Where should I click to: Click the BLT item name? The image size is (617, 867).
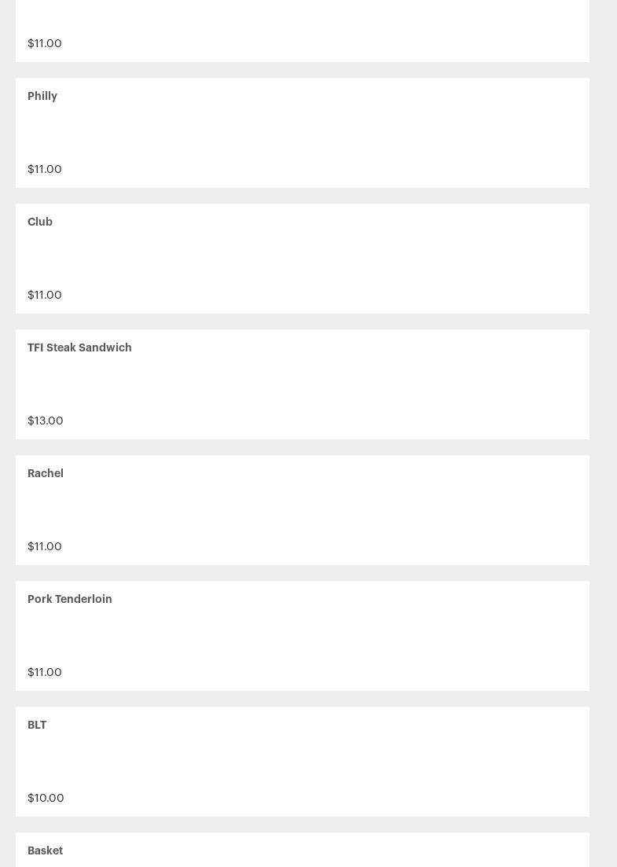coord(37,725)
